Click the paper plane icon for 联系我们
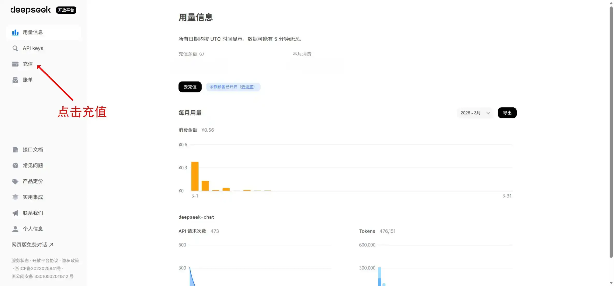The image size is (614, 286). click(15, 213)
